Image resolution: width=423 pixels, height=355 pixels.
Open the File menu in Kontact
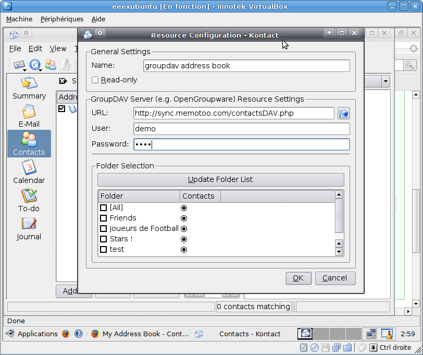pos(15,48)
